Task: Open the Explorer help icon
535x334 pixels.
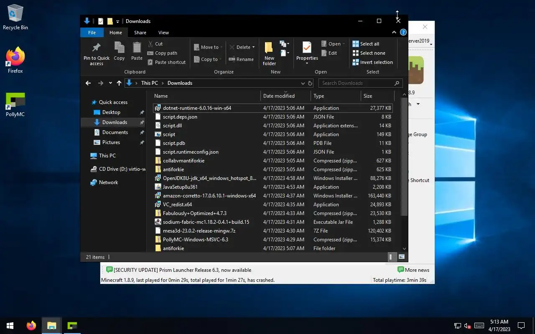Action: tap(403, 32)
